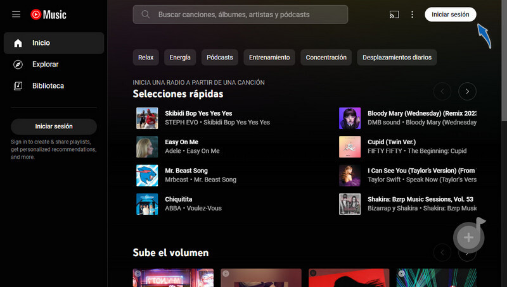The image size is (507, 287).
Task: Play the Chiquitita album thumbnail
Action: (147, 204)
